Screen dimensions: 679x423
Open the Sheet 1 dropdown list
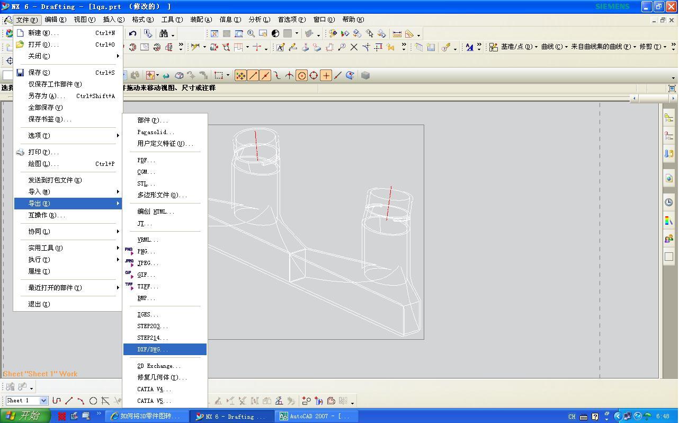43,401
